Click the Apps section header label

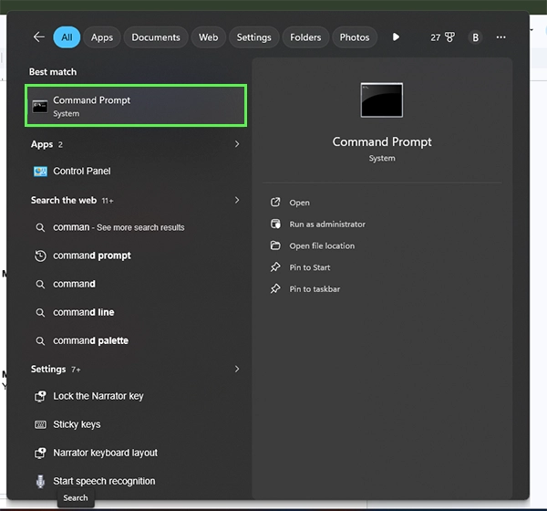coord(42,144)
